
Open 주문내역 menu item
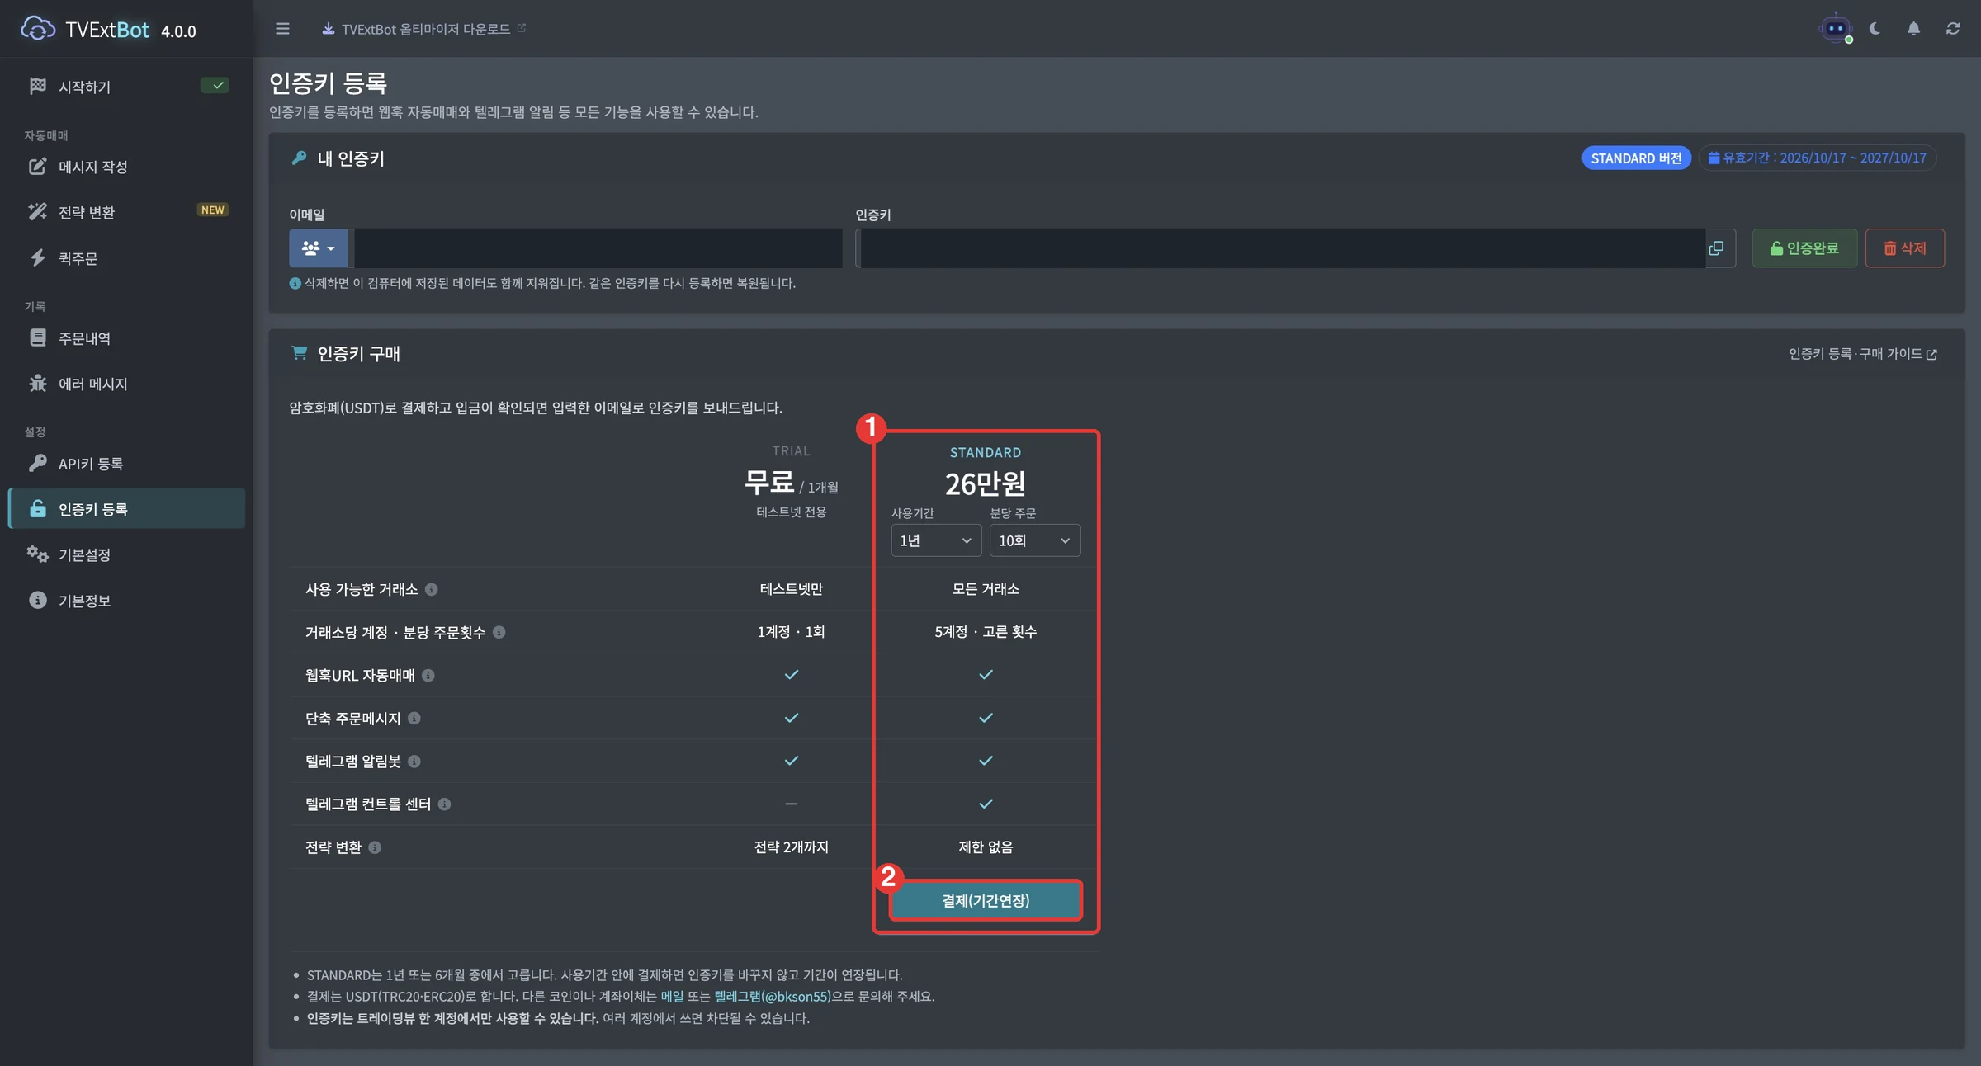(x=126, y=338)
